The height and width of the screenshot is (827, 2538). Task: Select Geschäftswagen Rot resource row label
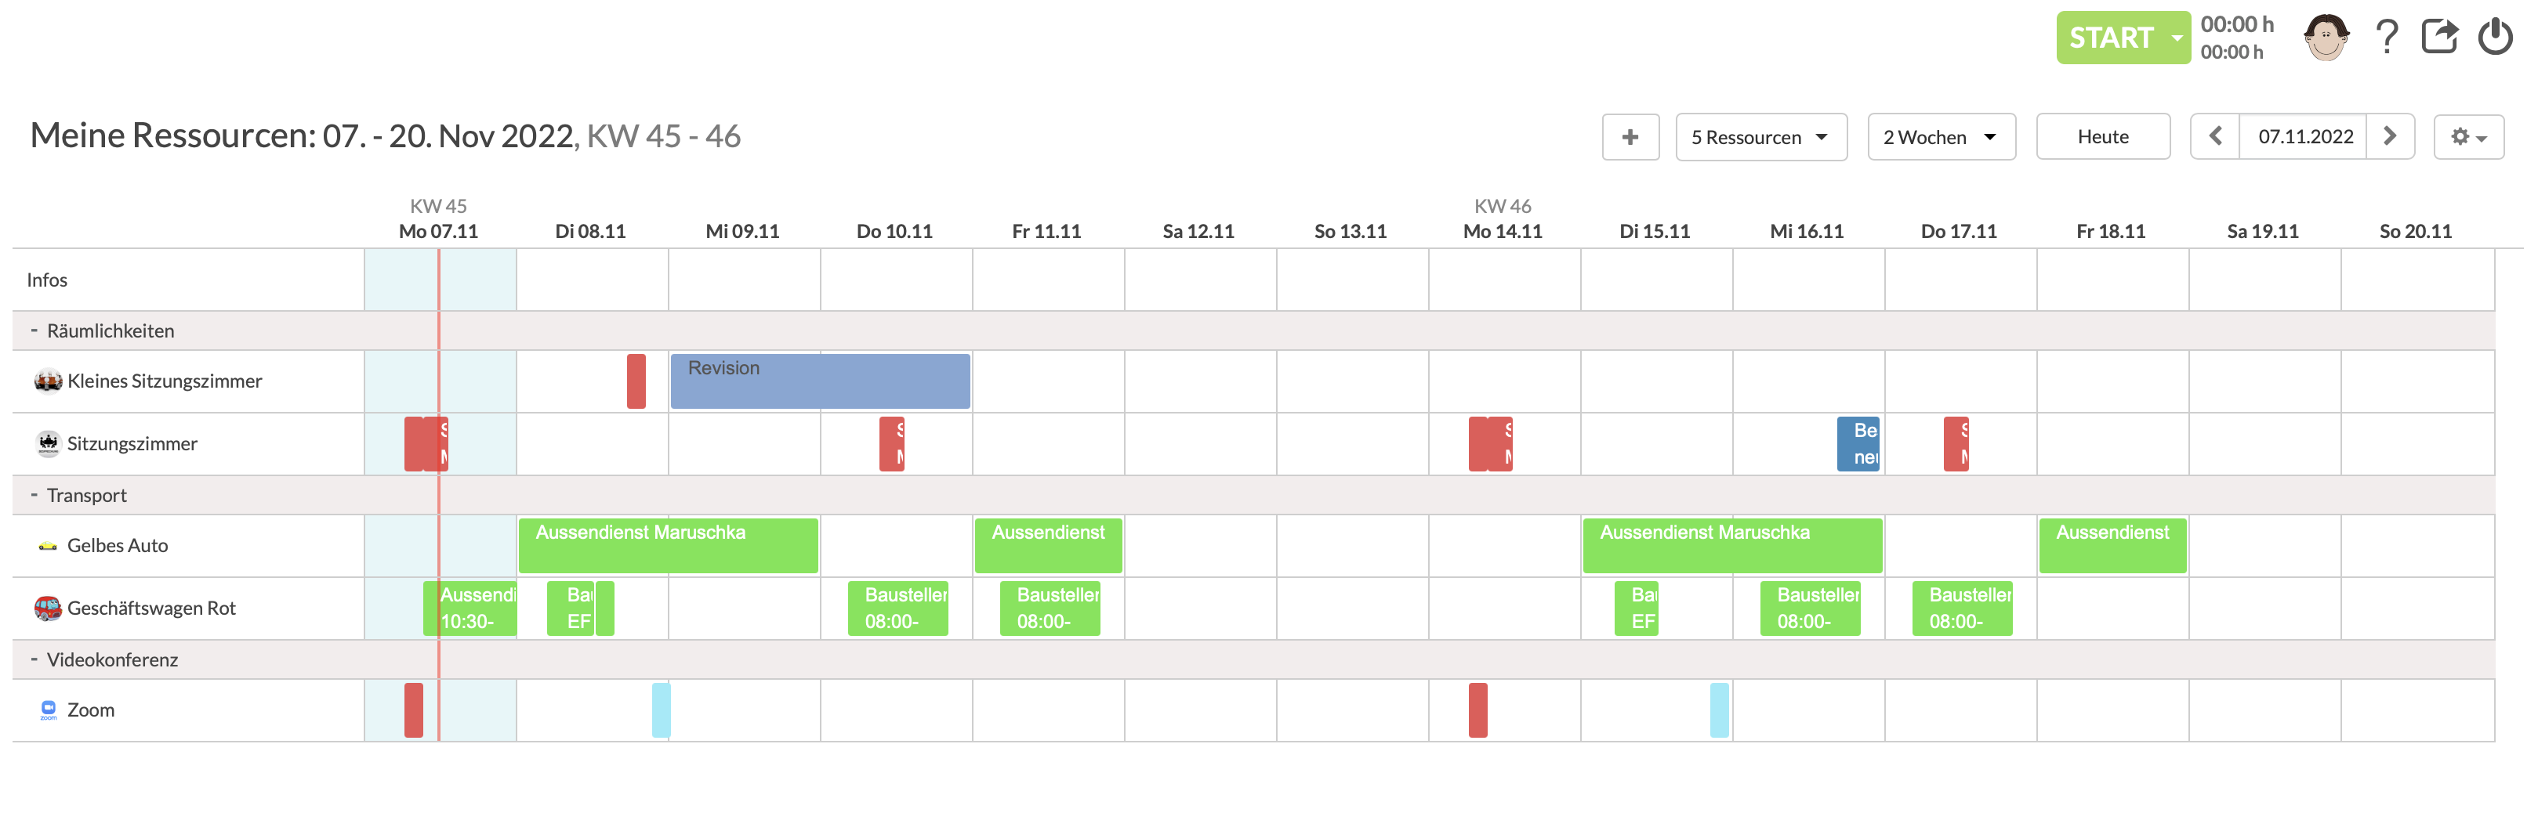coord(150,609)
